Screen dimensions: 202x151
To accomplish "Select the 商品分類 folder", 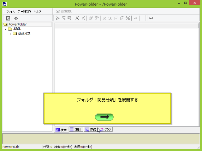I will tap(24, 34).
